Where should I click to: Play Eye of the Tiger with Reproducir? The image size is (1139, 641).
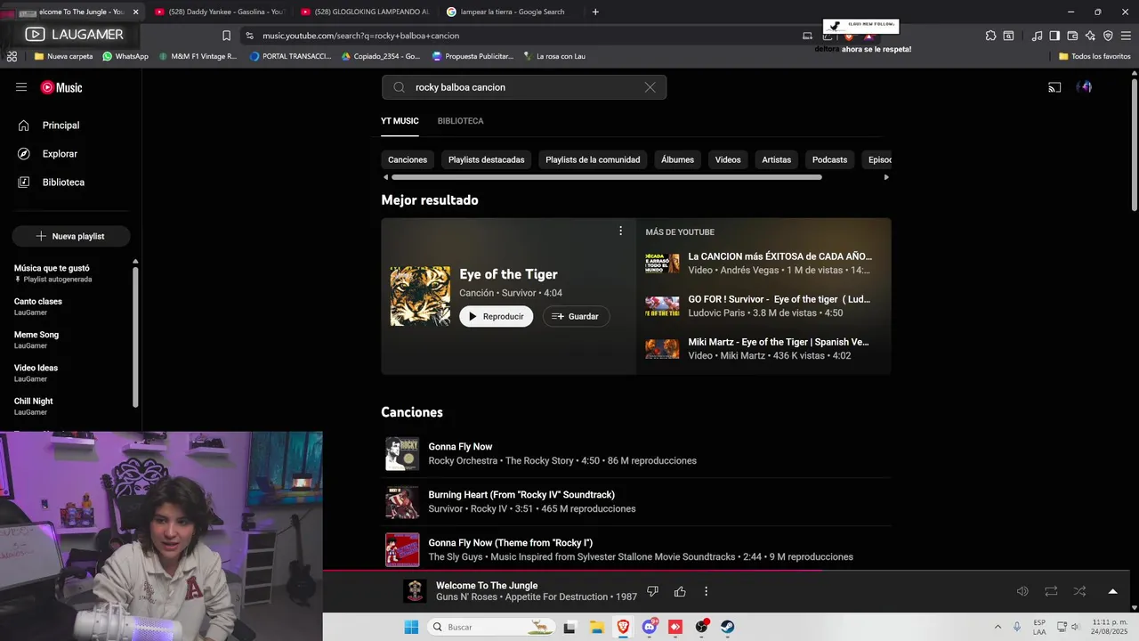click(x=496, y=316)
